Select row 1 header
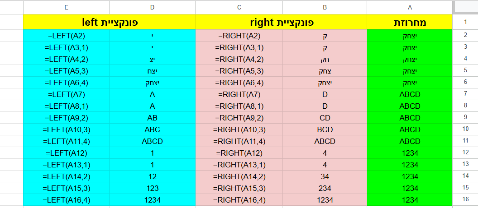The image size is (478, 208). pyautogui.click(x=465, y=22)
